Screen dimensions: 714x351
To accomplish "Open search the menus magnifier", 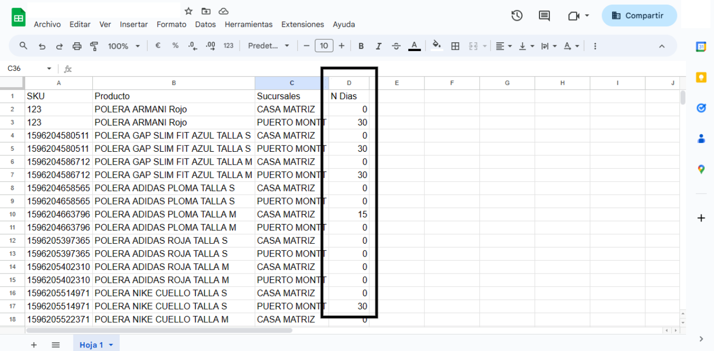I will [23, 46].
